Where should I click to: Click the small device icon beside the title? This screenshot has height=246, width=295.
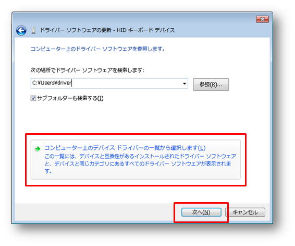coord(33,30)
